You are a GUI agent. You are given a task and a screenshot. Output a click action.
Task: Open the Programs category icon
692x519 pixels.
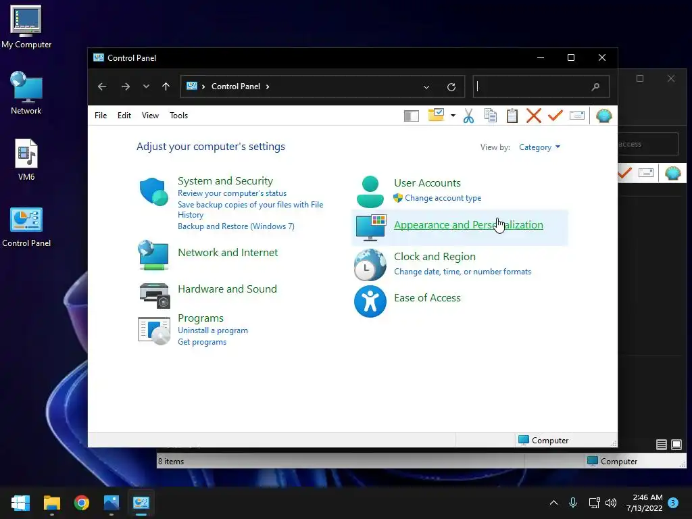point(154,331)
